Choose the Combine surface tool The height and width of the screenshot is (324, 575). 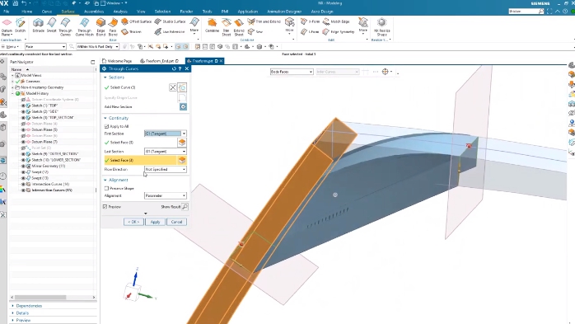coord(212,26)
